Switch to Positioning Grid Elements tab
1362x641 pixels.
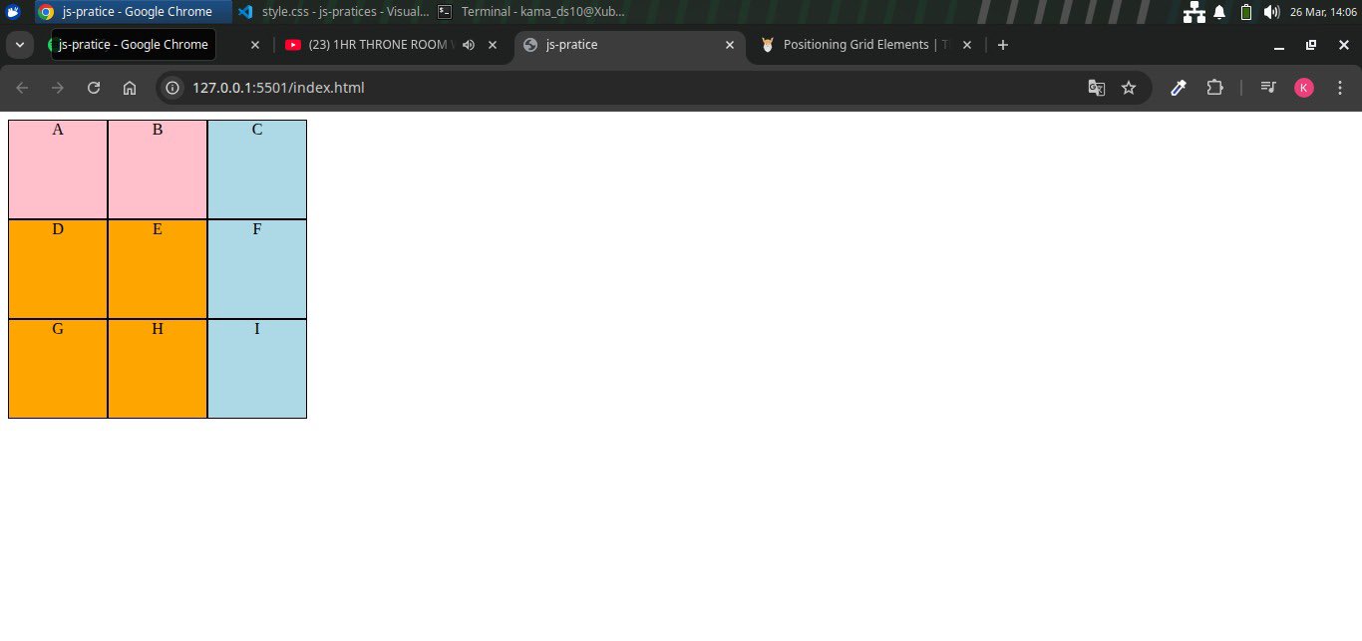(x=856, y=45)
